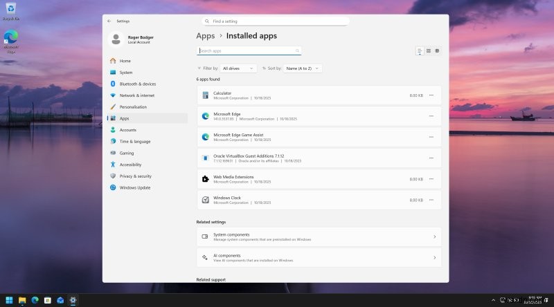The height and width of the screenshot is (307, 554).
Task: Open more options for Windows Clock
Action: tap(431, 200)
